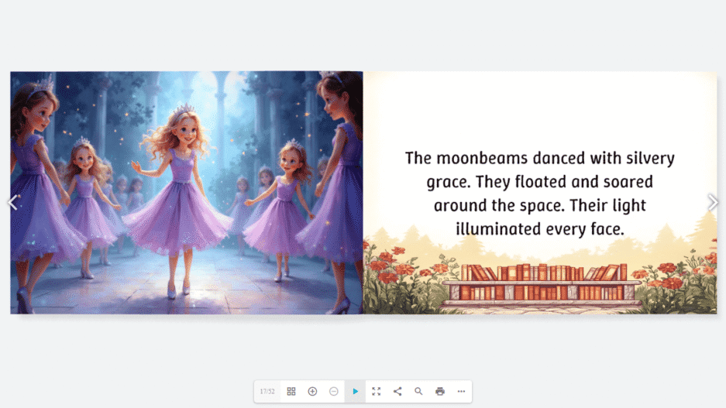Zoom out with the minus icon

pyautogui.click(x=334, y=391)
